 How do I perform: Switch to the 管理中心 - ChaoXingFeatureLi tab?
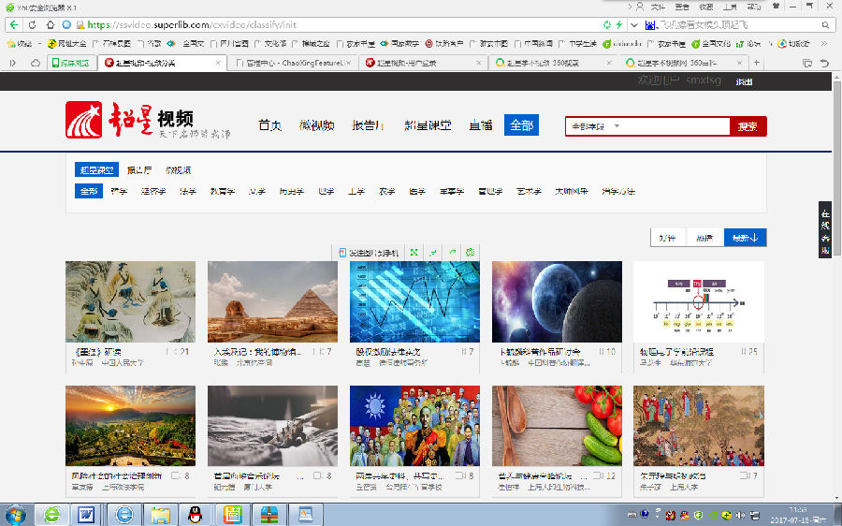pos(293,63)
